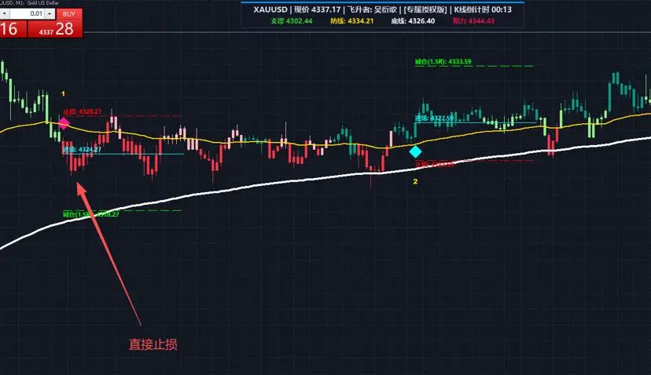Click the 减仓(1.5R): 4333.59 label
The height and width of the screenshot is (375, 651).
pos(443,62)
